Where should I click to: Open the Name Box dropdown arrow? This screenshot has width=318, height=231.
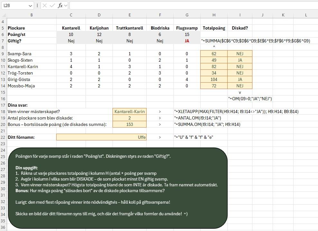pyautogui.click(x=30, y=6)
